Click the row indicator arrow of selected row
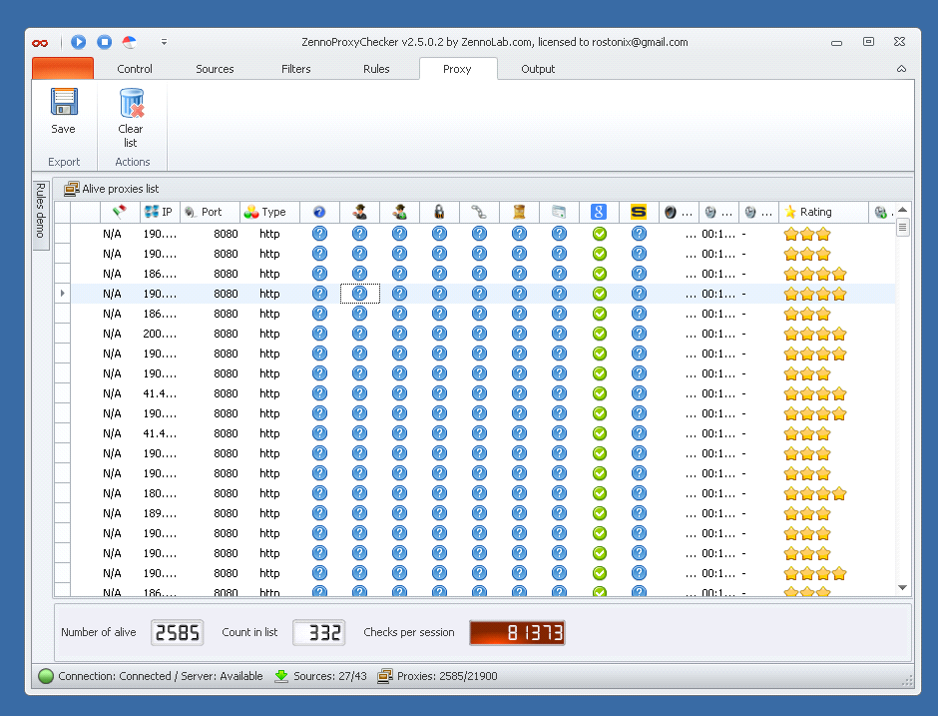Screen dimensions: 938x716 [63, 294]
